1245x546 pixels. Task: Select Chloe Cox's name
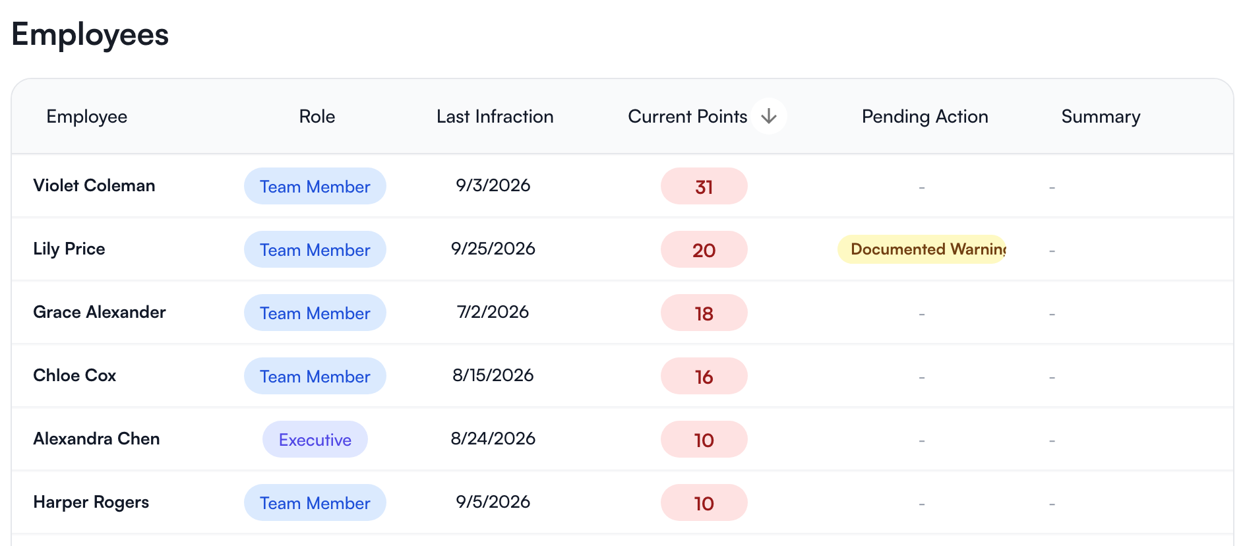click(75, 375)
